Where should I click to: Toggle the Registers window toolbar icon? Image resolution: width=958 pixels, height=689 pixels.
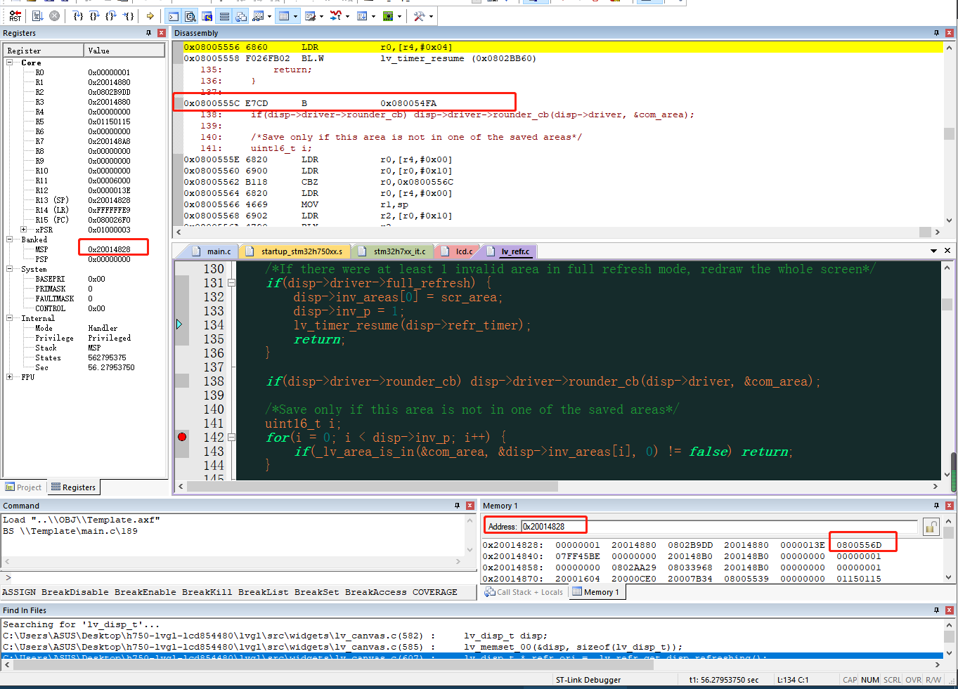(224, 15)
